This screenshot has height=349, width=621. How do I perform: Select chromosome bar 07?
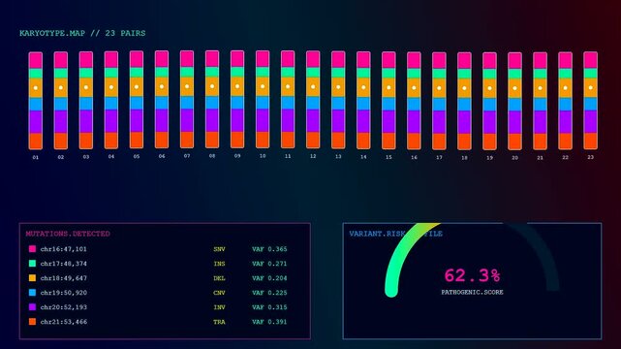tap(187, 100)
